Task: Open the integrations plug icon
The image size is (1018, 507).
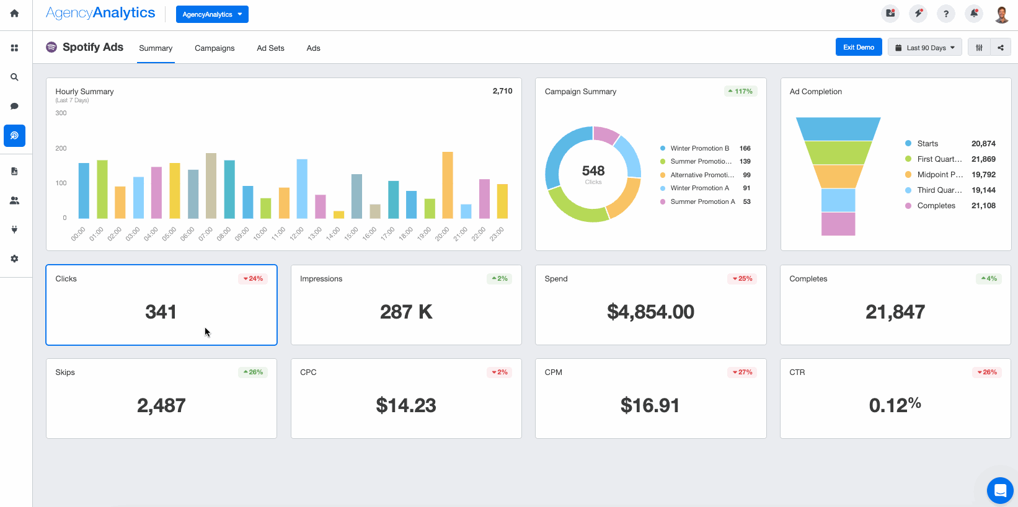Action: (14, 229)
